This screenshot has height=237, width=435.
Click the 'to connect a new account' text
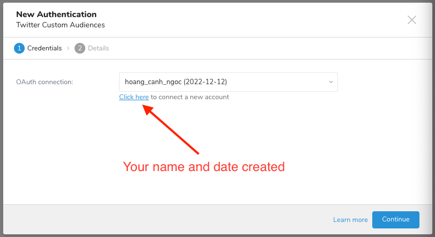coord(190,97)
